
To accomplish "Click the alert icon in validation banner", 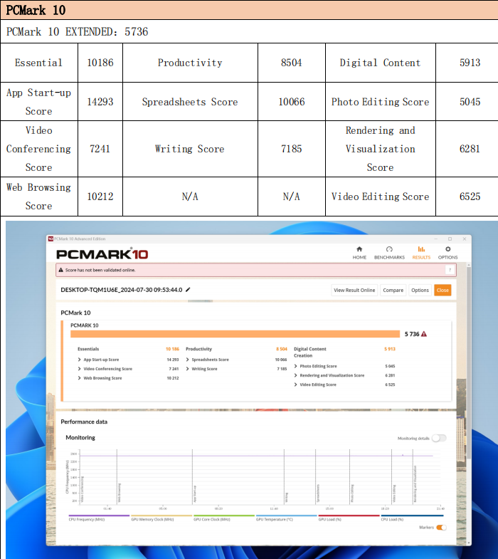I will pyautogui.click(x=61, y=270).
